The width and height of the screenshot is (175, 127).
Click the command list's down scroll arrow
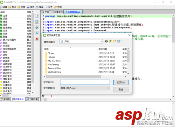[x=33, y=92]
